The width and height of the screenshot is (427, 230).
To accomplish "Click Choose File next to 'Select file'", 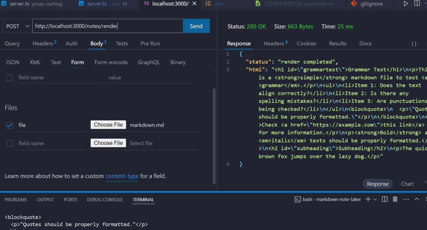I will [108, 143].
